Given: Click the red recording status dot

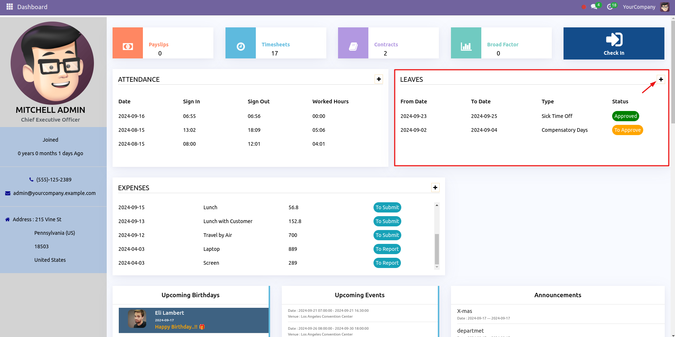Looking at the screenshot, I should pyautogui.click(x=584, y=7).
